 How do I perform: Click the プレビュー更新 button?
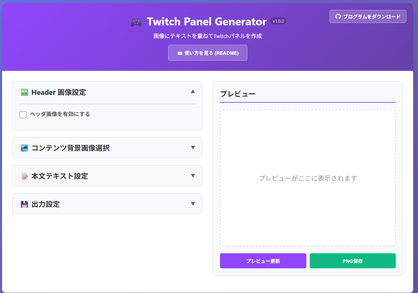click(263, 261)
